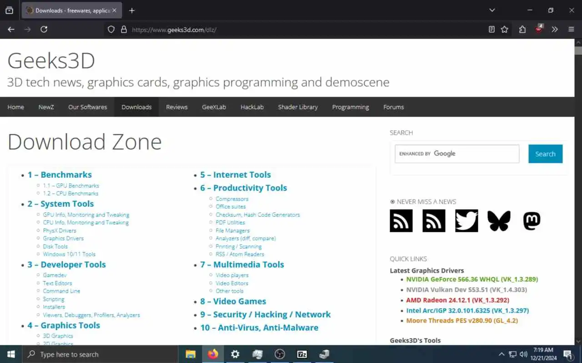The width and height of the screenshot is (582, 363).
Task: Open 10 – Anti-Virus, Anti-Malware link
Action: click(259, 328)
